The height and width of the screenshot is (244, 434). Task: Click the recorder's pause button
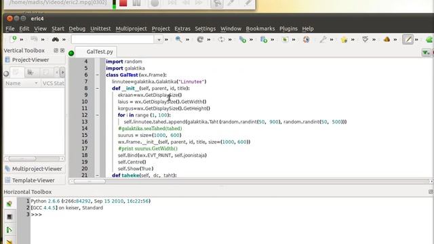[136, 3]
